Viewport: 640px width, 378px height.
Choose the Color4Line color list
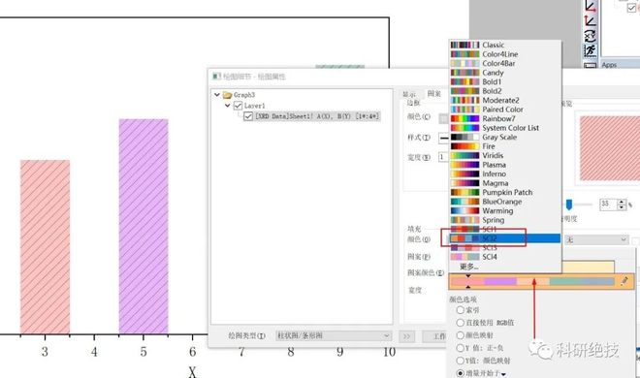click(x=505, y=54)
